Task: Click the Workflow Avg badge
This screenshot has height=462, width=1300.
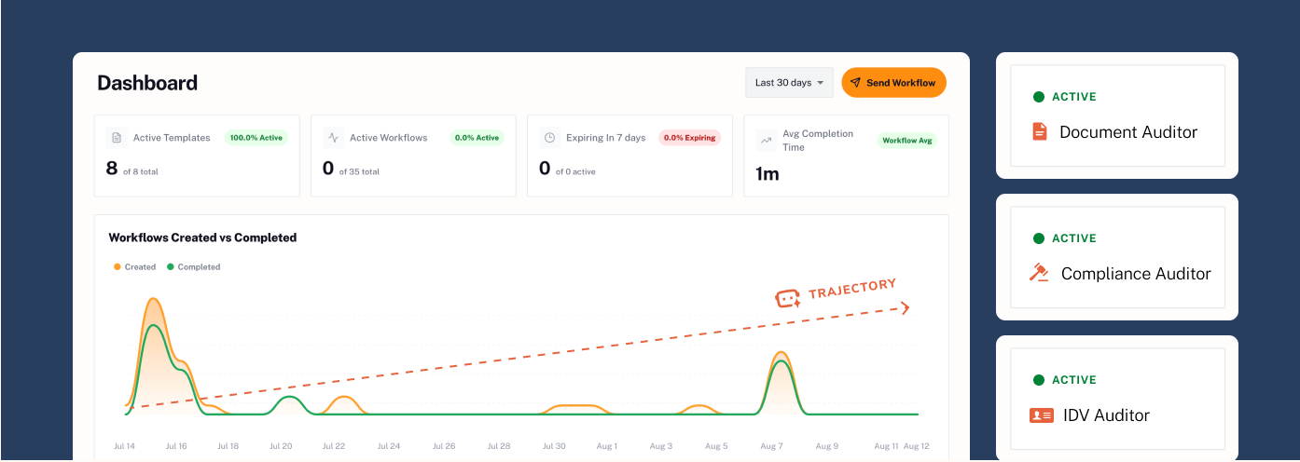Action: [x=907, y=141]
